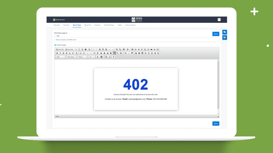Click the New Page icon in editor toolbar
The image size is (273, 153).
[x=79, y=49]
